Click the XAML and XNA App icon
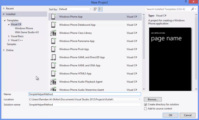The image size is (199, 120). pos(53,65)
